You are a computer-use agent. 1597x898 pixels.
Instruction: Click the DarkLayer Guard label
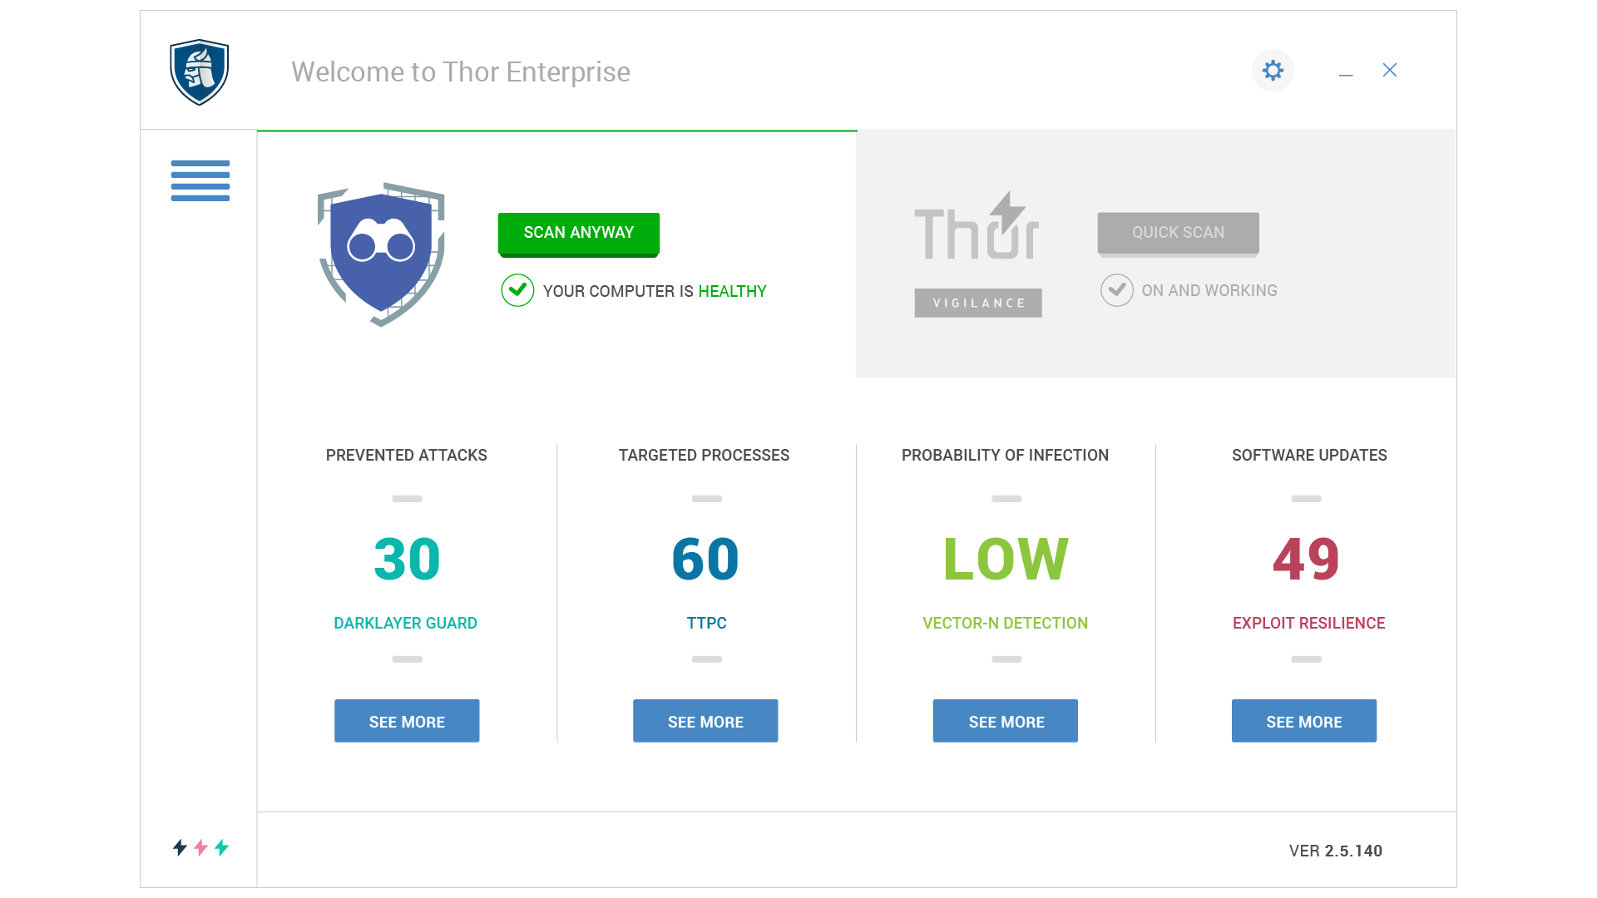click(x=405, y=623)
